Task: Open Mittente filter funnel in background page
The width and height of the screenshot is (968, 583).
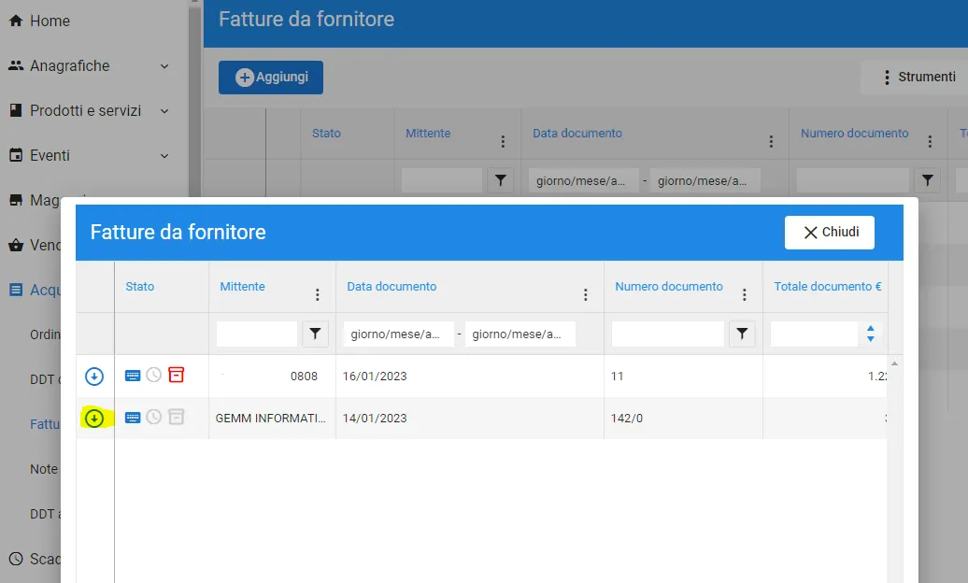Action: (x=501, y=180)
